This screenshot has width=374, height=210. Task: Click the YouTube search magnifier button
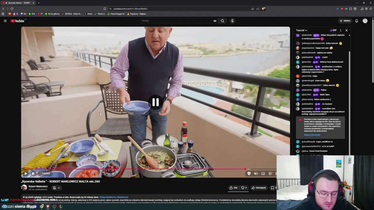[222, 21]
